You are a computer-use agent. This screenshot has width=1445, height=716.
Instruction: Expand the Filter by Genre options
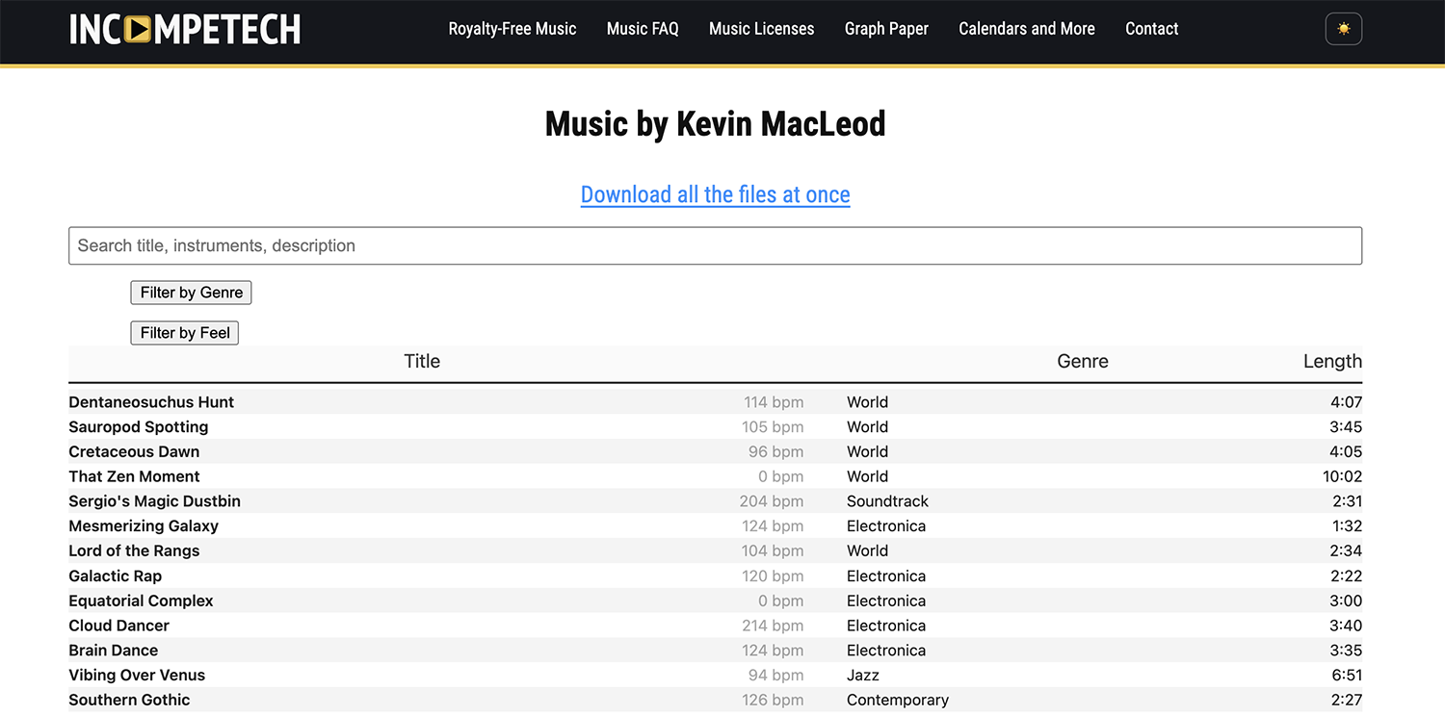[192, 293]
